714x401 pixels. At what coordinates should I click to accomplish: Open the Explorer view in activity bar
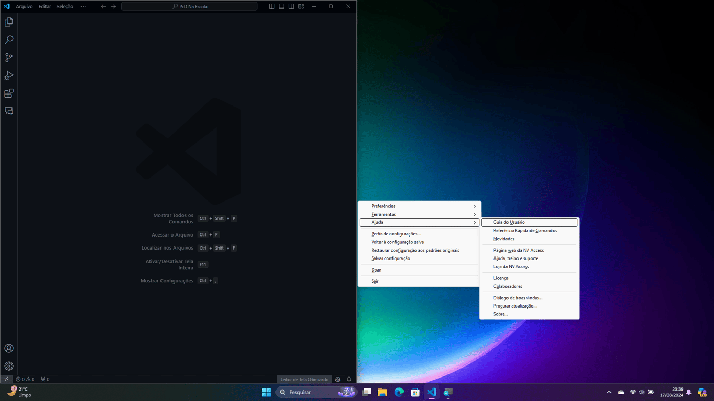(x=9, y=22)
